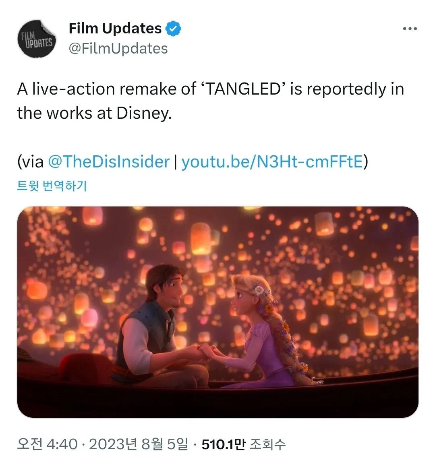
Task: Open the @FilmUpdates handle link
Action: point(118,48)
